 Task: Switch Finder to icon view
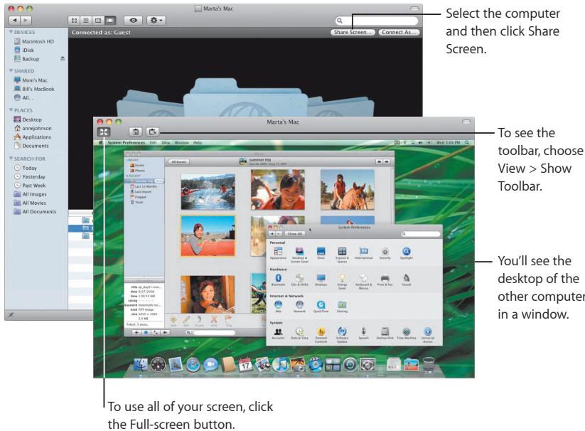74,21
